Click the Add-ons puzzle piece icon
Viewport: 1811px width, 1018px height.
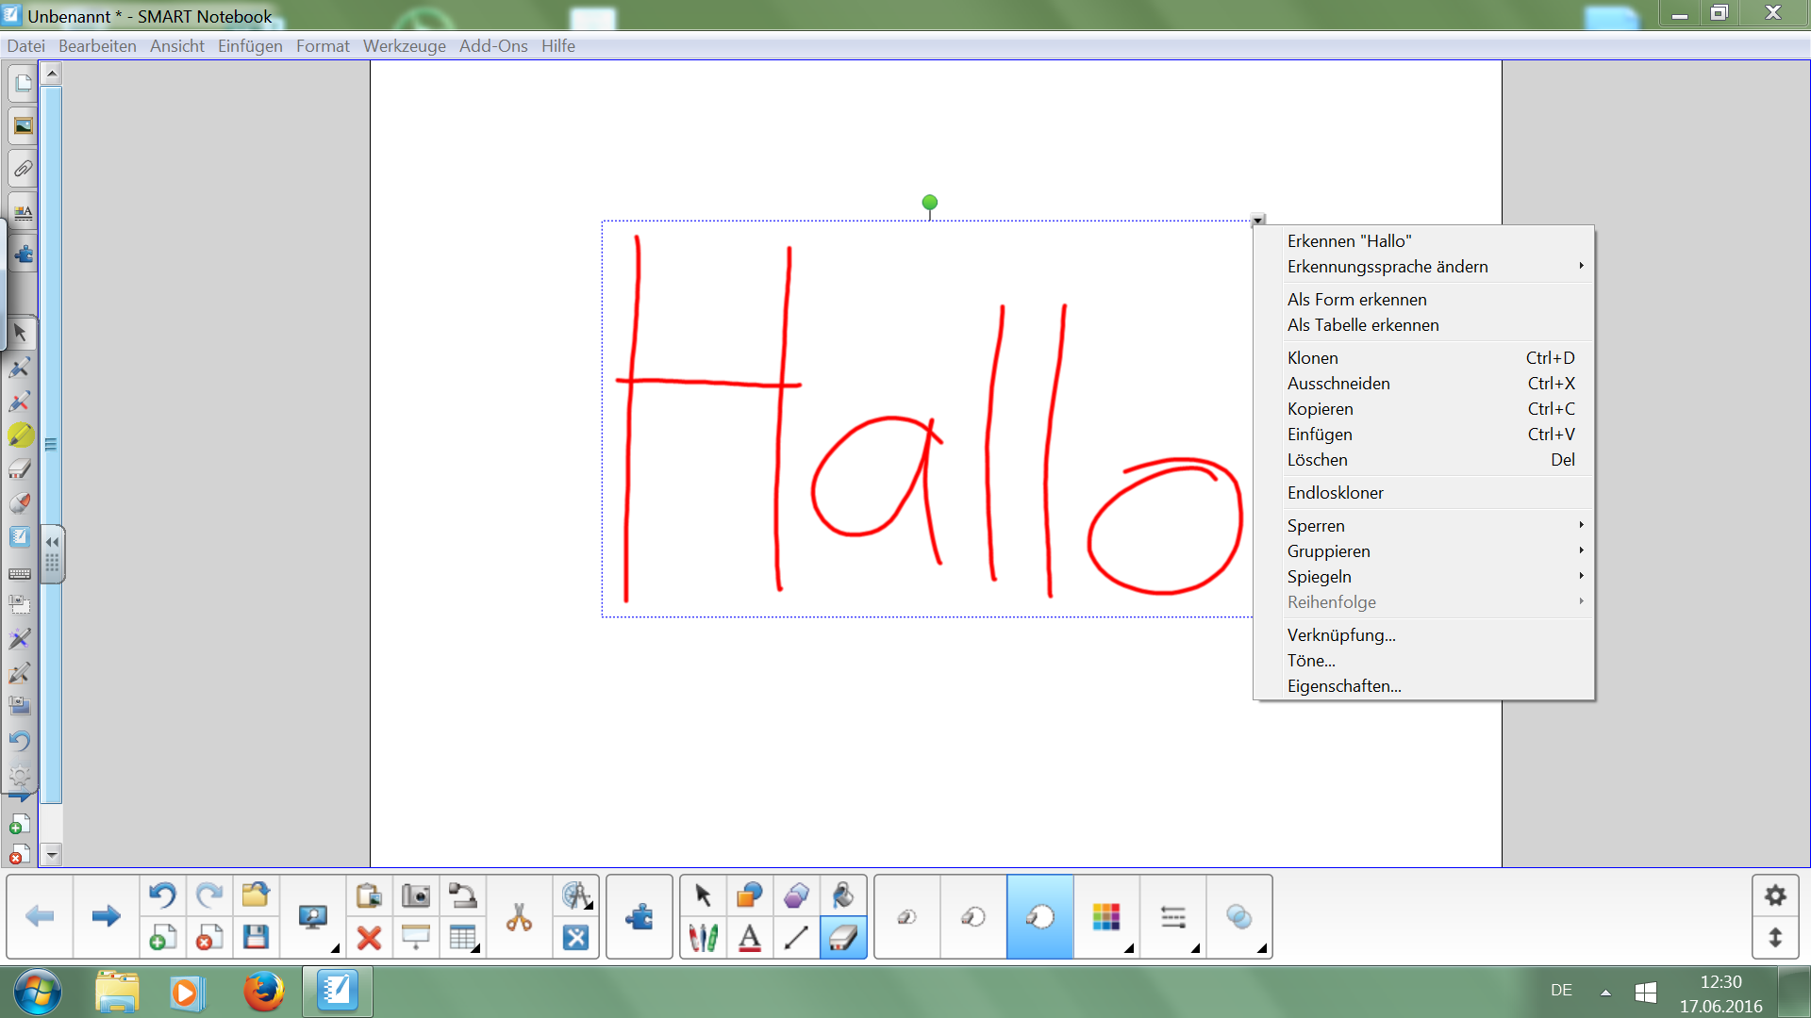click(640, 916)
